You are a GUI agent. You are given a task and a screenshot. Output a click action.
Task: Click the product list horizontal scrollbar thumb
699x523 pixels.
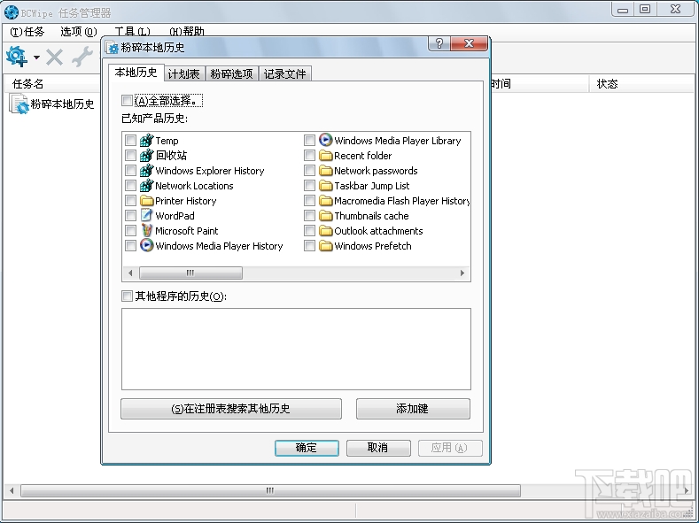click(190, 273)
